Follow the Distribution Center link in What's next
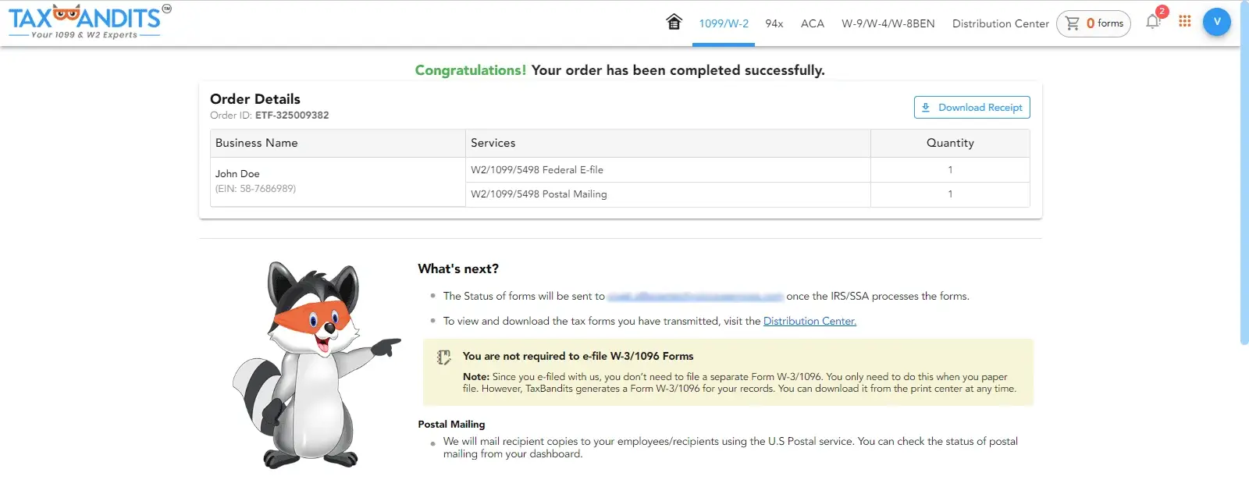 [x=810, y=321]
